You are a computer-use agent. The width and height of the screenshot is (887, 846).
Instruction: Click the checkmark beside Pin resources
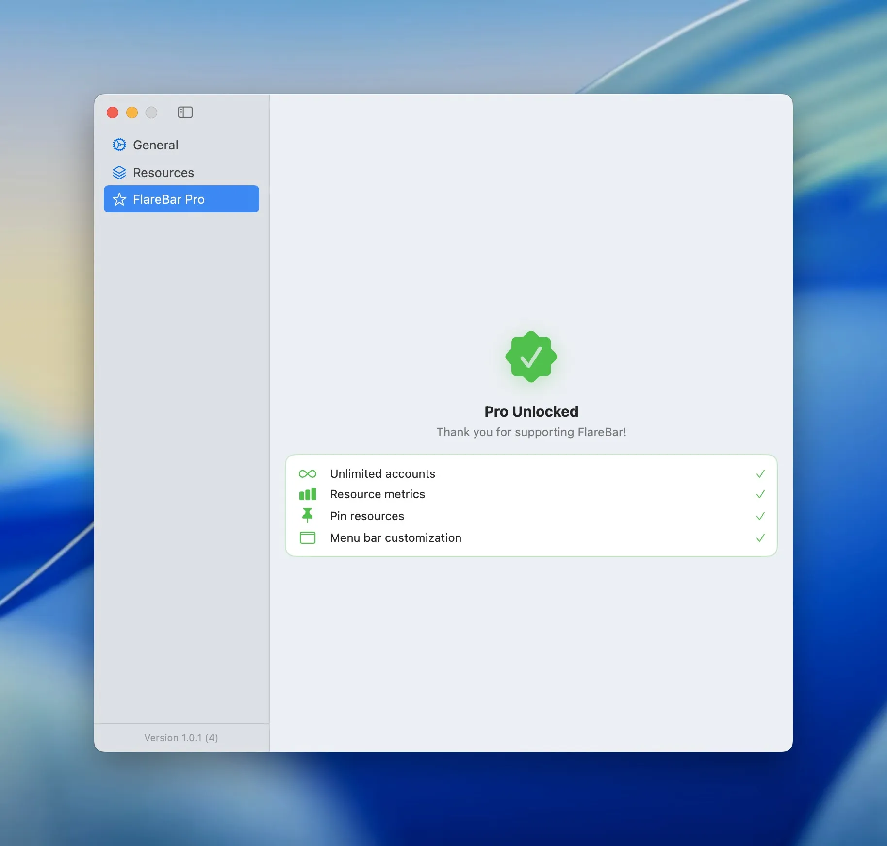pyautogui.click(x=760, y=516)
